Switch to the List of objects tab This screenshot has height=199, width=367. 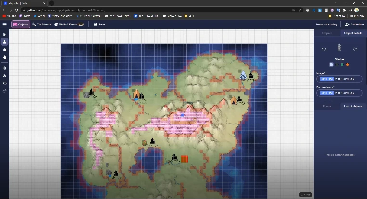click(353, 106)
